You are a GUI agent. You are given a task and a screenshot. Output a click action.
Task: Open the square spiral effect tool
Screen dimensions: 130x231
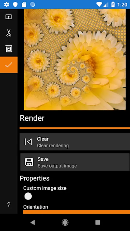click(9, 49)
